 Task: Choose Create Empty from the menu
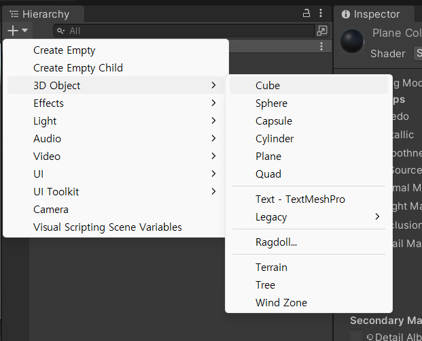(x=65, y=50)
